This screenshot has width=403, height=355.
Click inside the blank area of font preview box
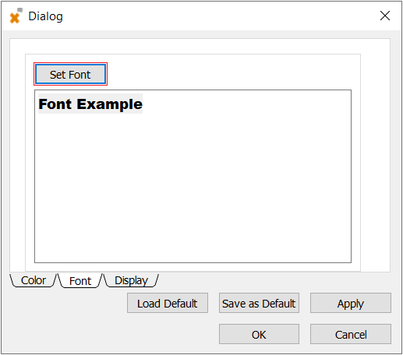coord(193,187)
